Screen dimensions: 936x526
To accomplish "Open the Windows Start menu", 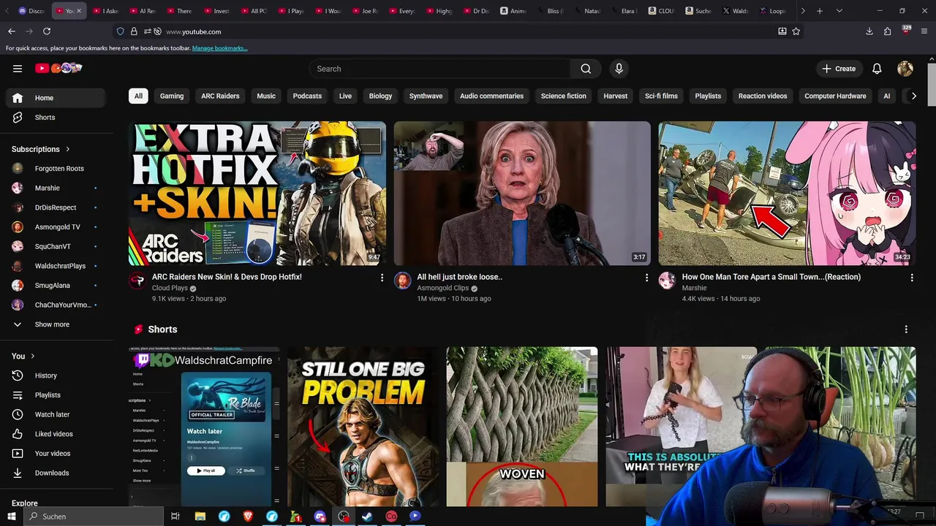I will (x=12, y=517).
